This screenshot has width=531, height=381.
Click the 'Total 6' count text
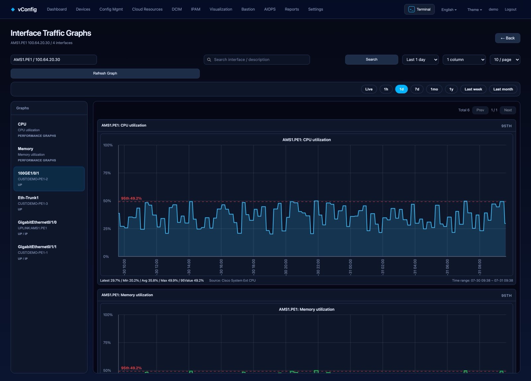coord(464,110)
